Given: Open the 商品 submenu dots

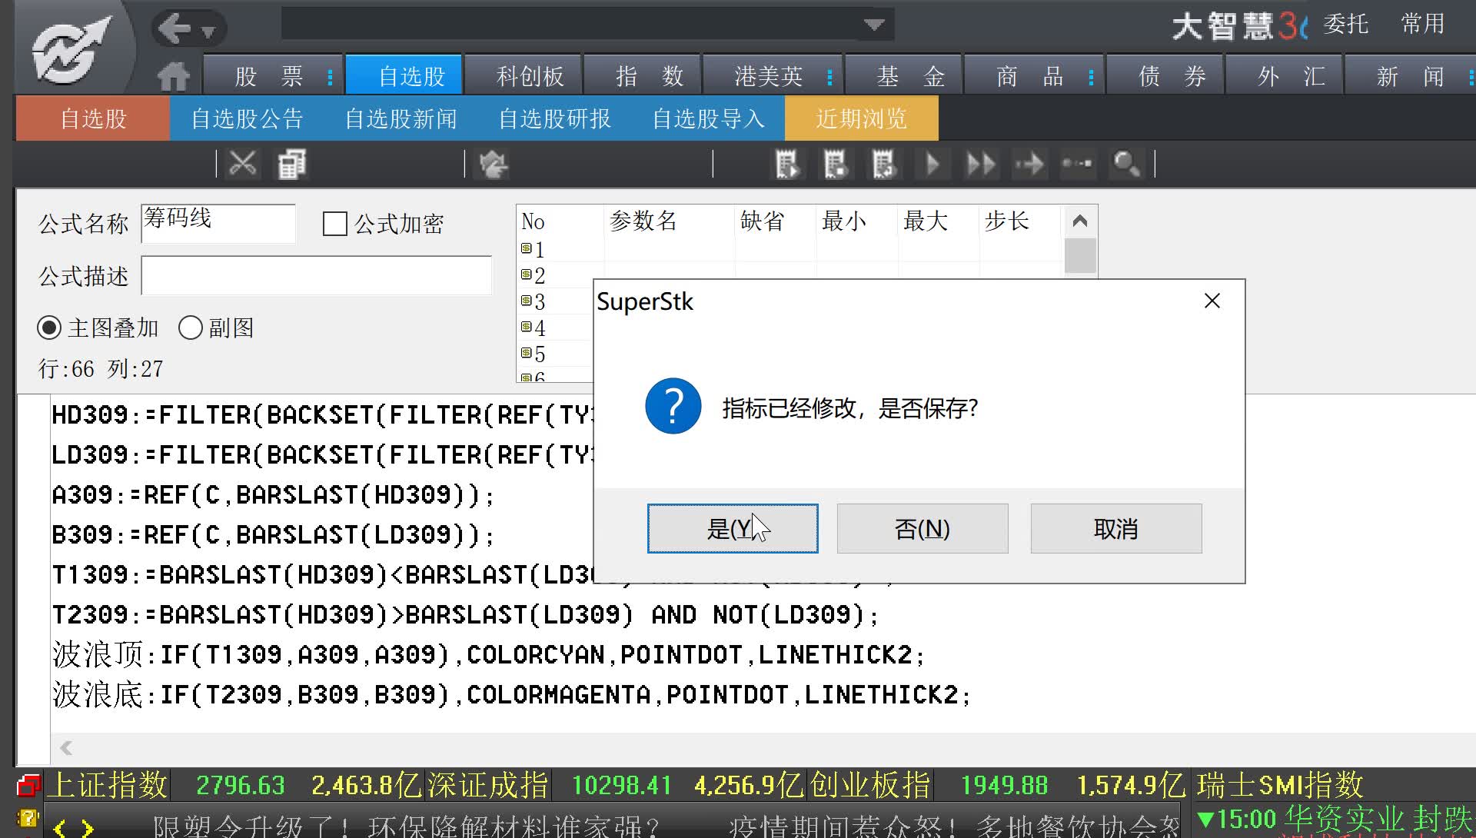Looking at the screenshot, I should (1091, 77).
